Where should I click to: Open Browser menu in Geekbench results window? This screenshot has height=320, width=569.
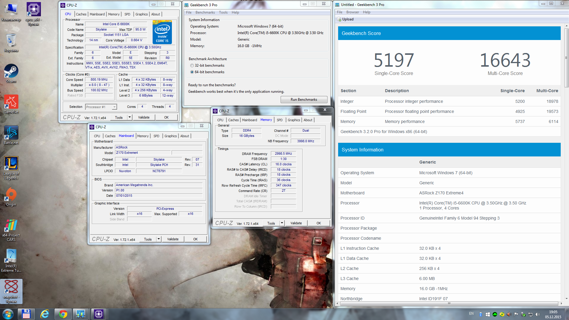[x=352, y=12]
